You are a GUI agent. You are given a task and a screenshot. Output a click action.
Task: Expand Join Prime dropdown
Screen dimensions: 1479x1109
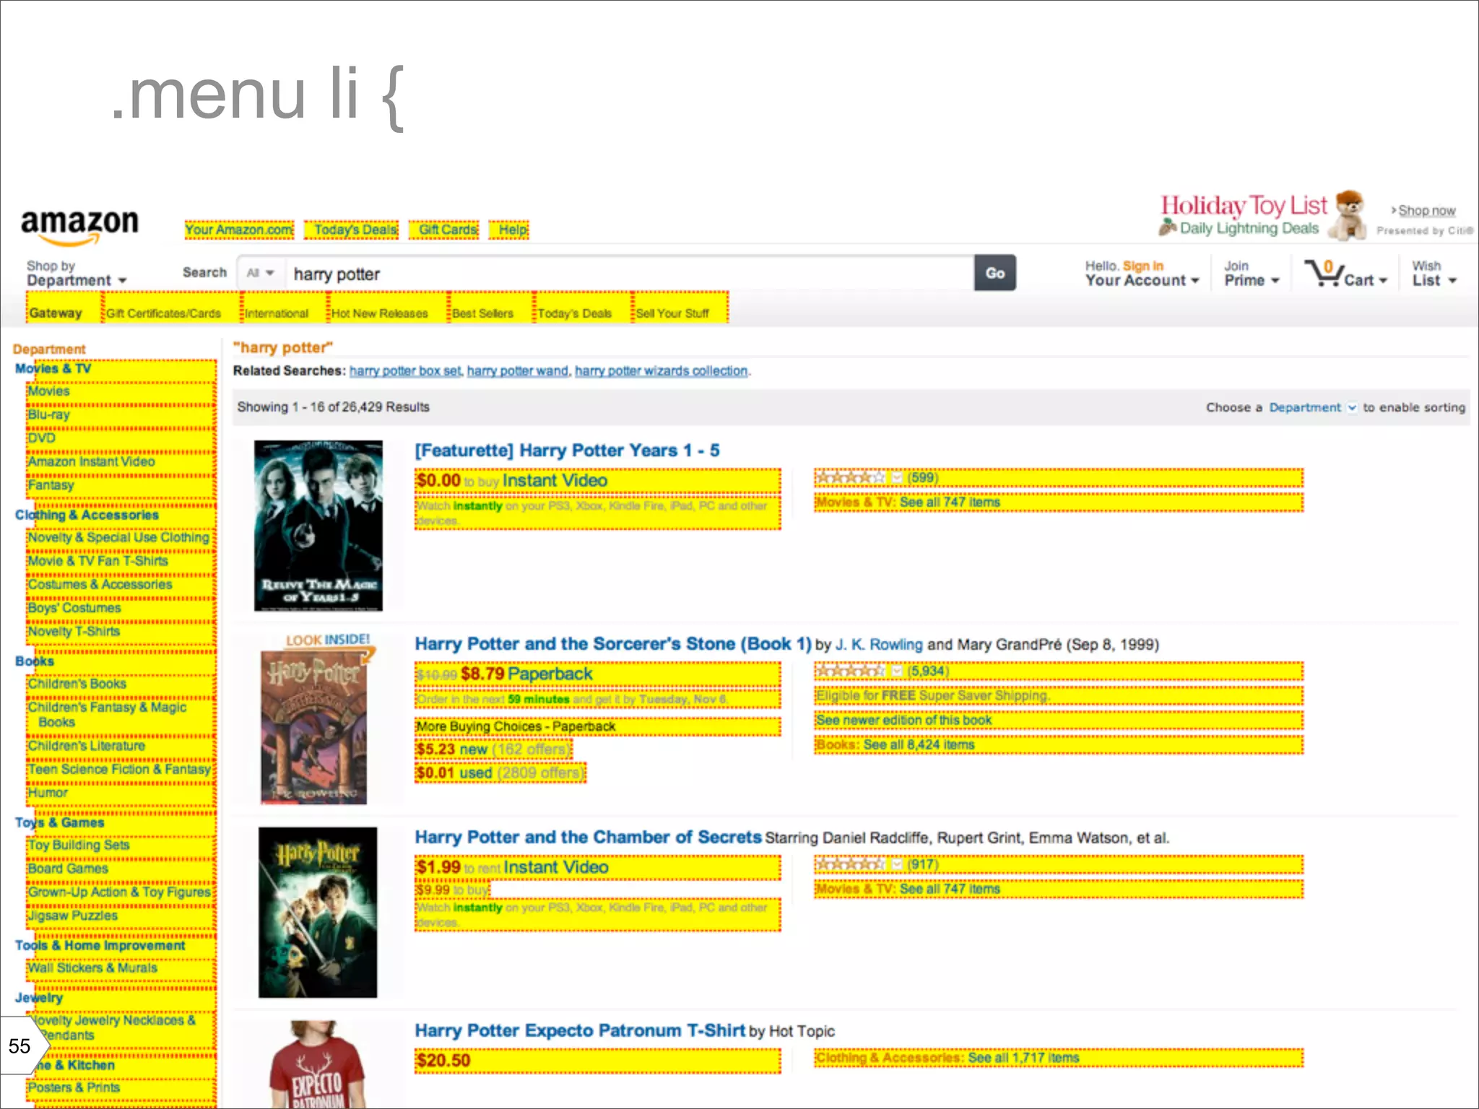point(1252,274)
